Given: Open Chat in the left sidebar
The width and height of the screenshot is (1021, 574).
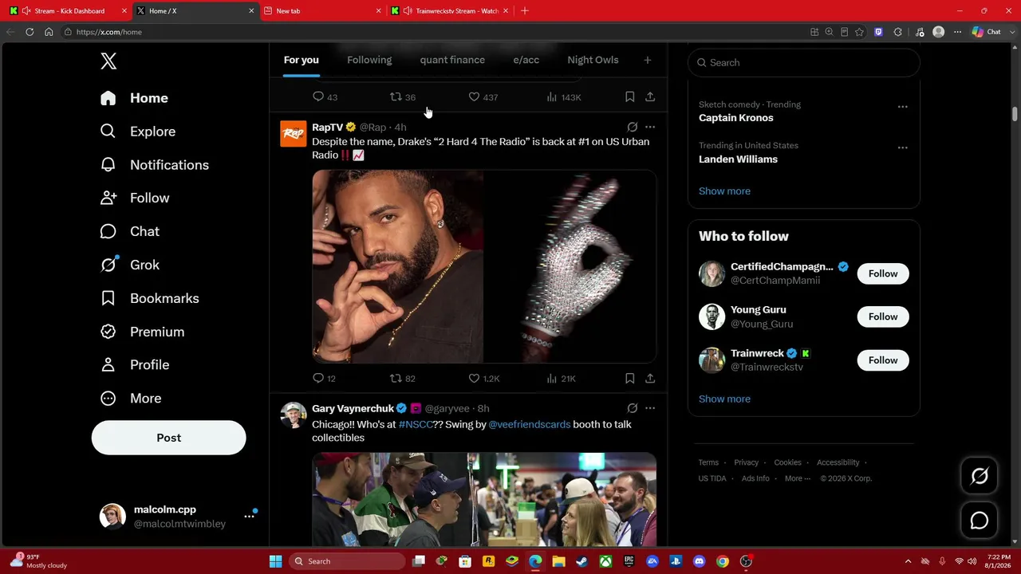Looking at the screenshot, I should tap(130, 231).
